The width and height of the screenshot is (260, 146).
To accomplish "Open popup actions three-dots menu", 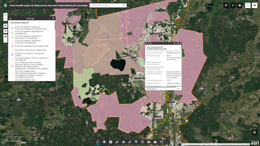I will tap(178, 89).
